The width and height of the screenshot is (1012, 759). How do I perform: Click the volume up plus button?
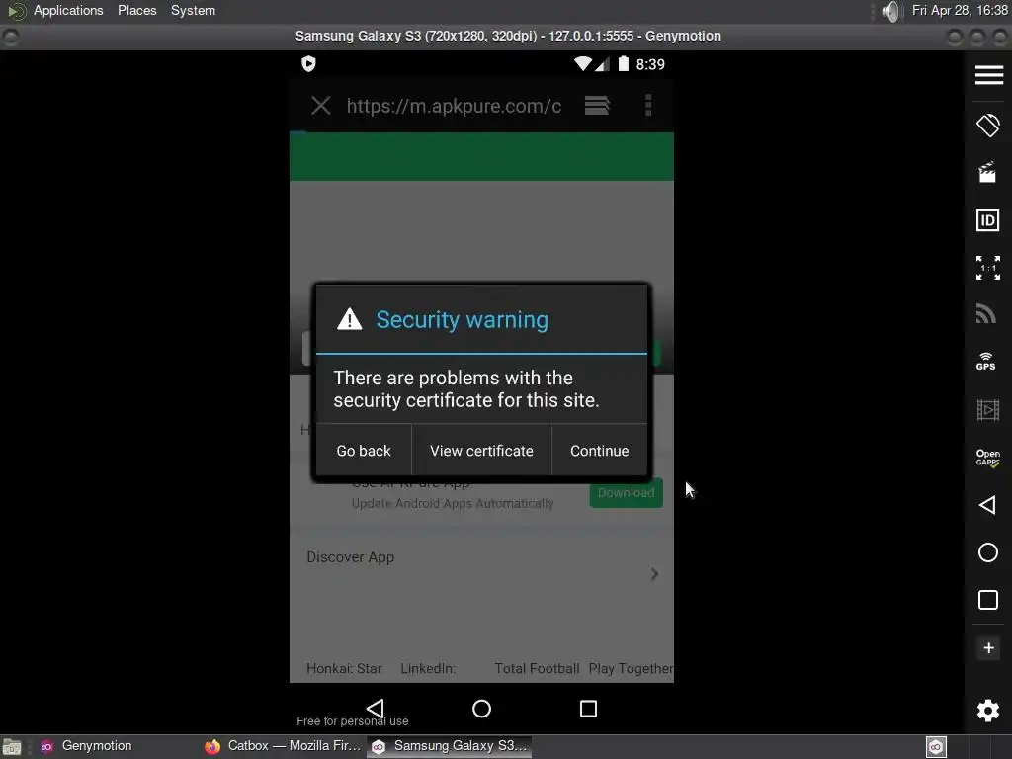click(x=988, y=648)
